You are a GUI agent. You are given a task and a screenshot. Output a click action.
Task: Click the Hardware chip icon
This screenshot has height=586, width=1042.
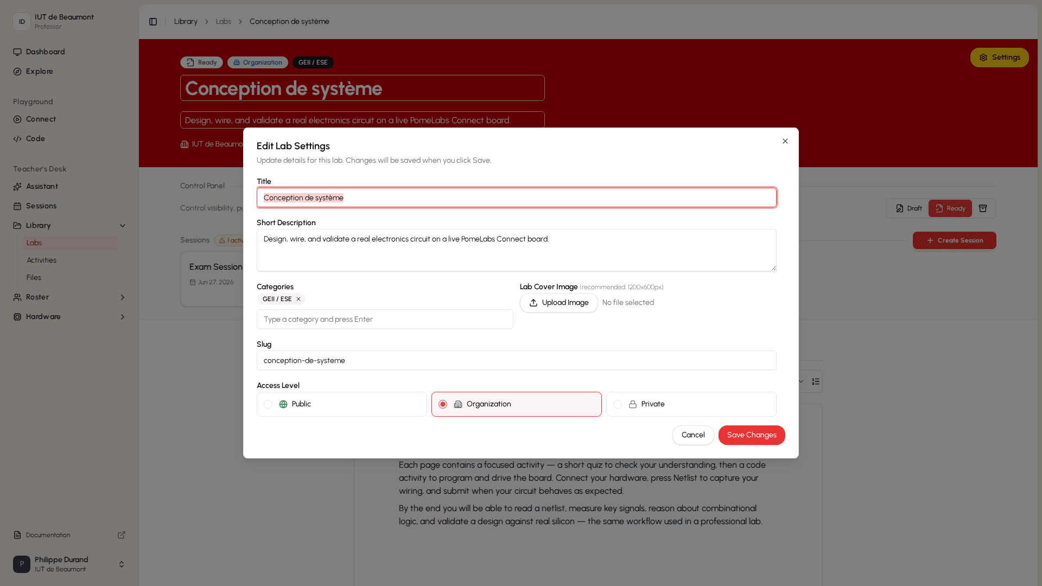tap(17, 317)
